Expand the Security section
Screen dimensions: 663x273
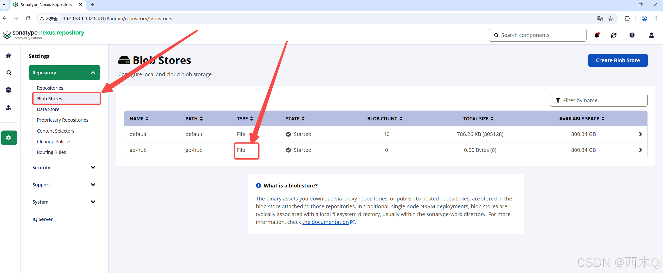(x=65, y=167)
